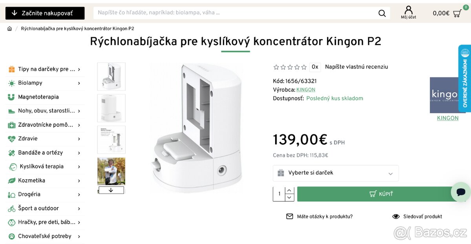The width and height of the screenshot is (471, 244).
Task: Increase quantity with the up stepper arrow
Action: [x=289, y=190]
